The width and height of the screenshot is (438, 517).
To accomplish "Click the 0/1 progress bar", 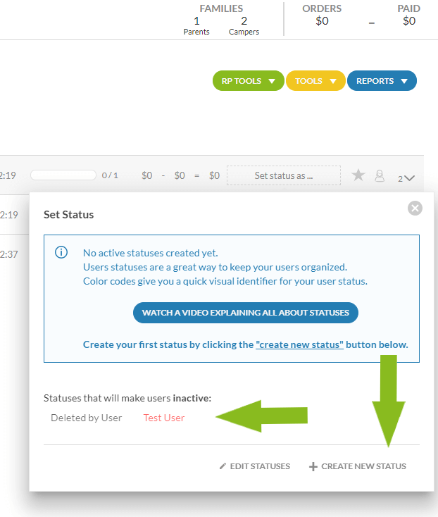I will [x=63, y=175].
